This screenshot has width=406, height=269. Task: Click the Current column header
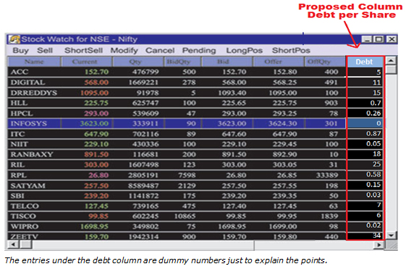(86, 61)
